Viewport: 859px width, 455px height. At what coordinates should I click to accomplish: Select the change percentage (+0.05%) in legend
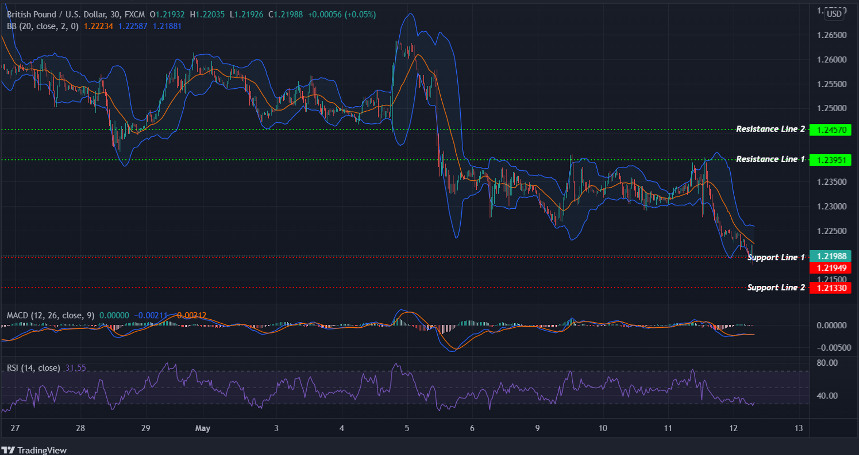point(359,15)
